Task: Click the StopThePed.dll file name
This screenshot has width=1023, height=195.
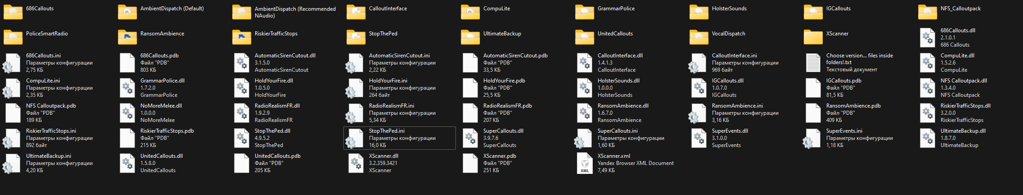Action: point(272,131)
